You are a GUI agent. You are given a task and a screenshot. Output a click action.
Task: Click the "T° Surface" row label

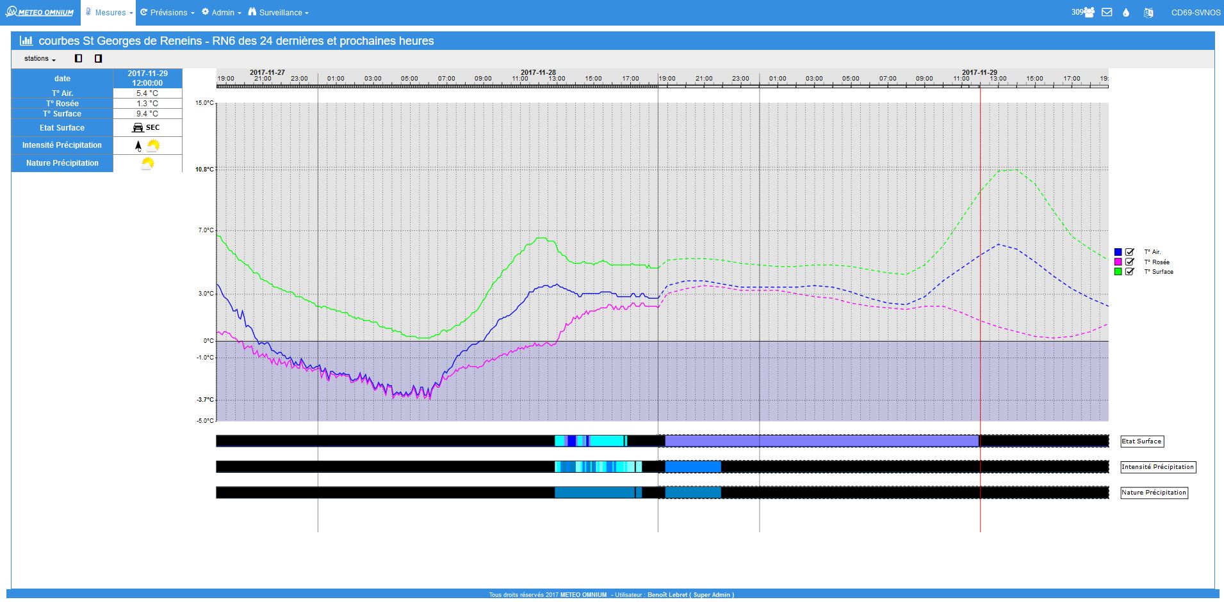pyautogui.click(x=62, y=114)
